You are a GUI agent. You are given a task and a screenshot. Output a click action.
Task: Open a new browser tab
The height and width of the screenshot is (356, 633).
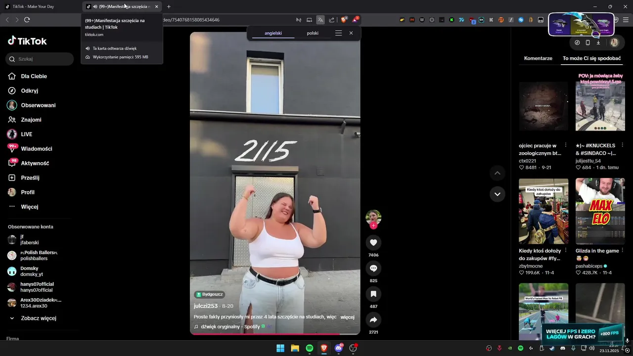(x=169, y=7)
